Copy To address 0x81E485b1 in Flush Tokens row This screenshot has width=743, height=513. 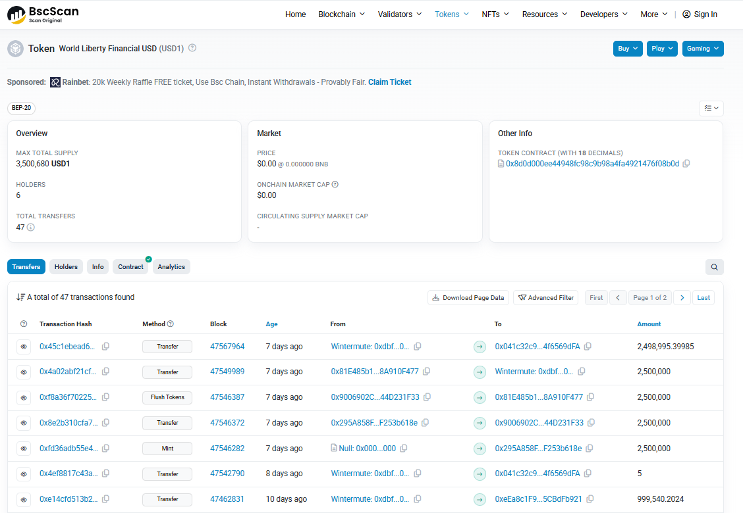(590, 397)
